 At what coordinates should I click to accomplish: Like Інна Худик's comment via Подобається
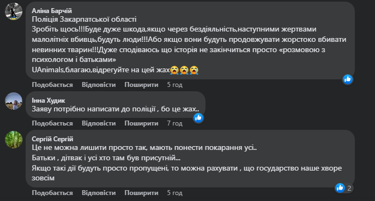[52, 123]
